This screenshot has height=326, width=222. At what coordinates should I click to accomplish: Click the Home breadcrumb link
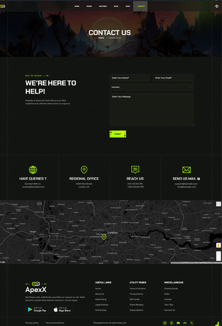tap(101, 38)
